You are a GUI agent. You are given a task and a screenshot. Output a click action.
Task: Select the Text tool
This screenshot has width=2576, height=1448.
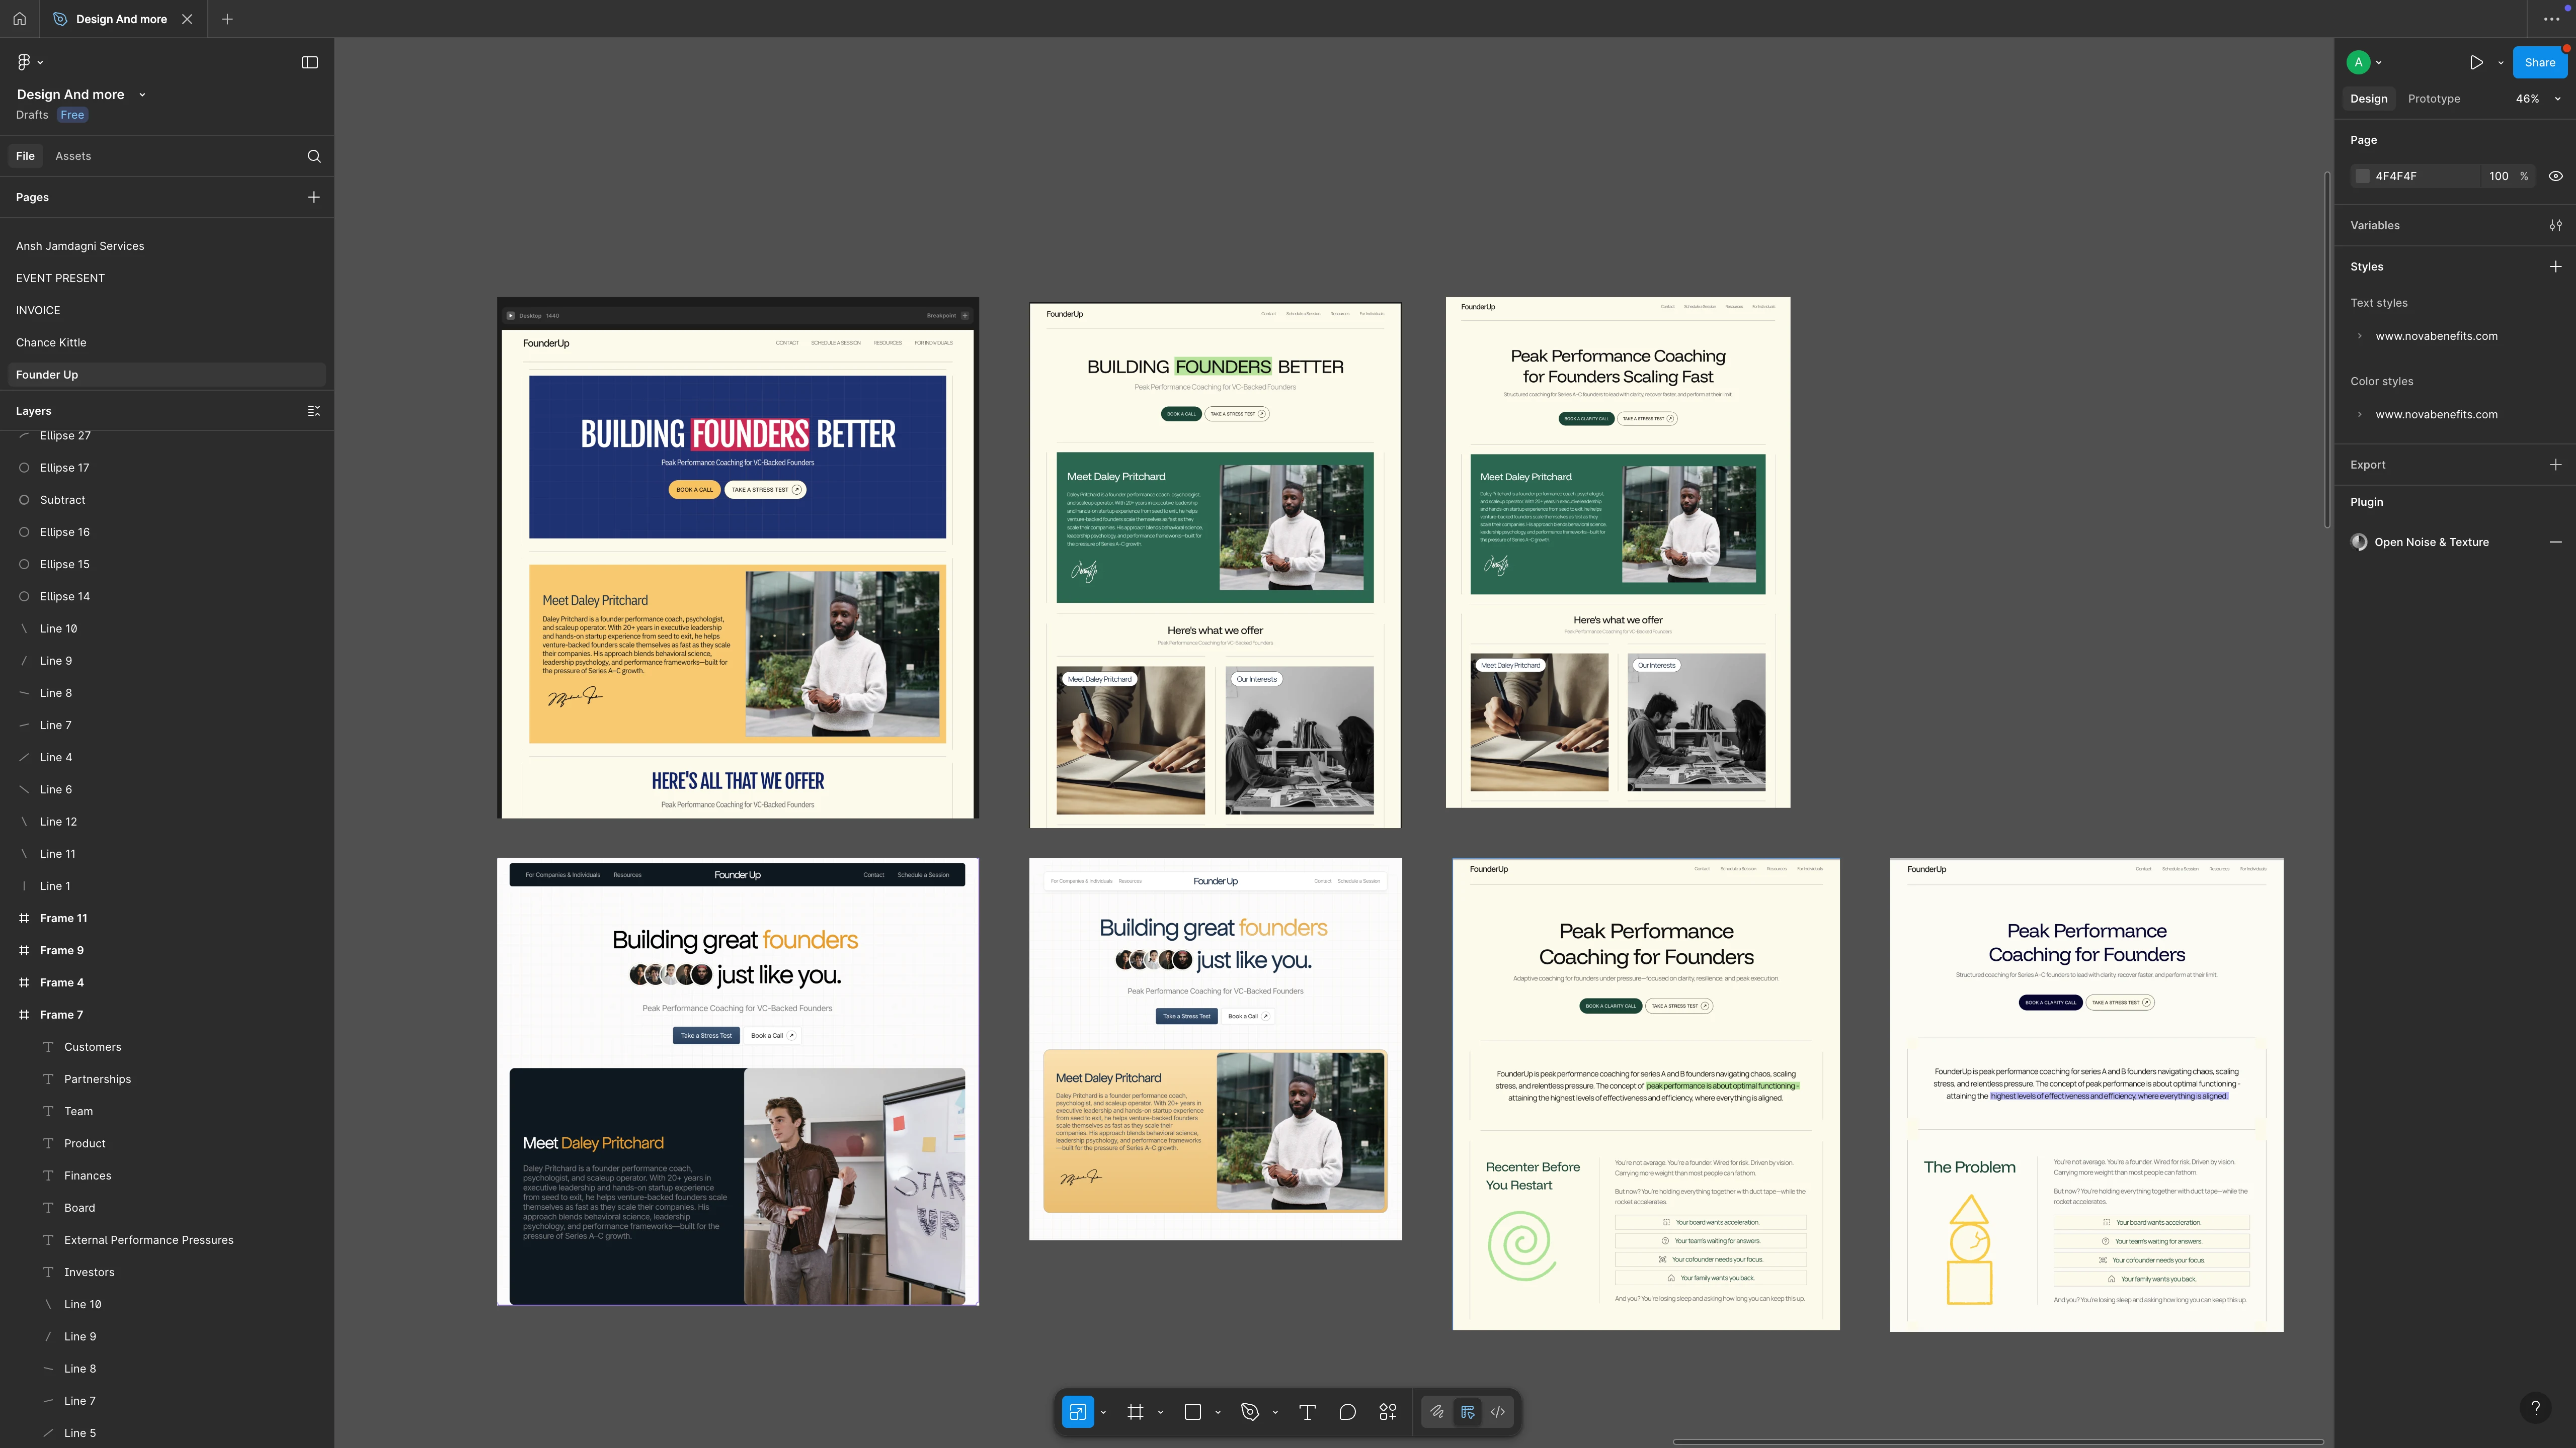click(1307, 1412)
